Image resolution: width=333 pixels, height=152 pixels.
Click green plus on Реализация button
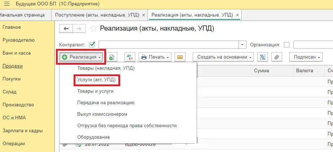click(x=65, y=57)
